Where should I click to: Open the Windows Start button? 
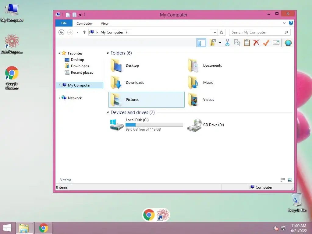[7, 228]
